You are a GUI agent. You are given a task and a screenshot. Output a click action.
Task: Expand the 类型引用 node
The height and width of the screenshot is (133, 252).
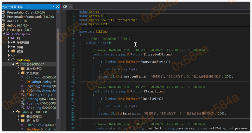click(x=9, y=43)
